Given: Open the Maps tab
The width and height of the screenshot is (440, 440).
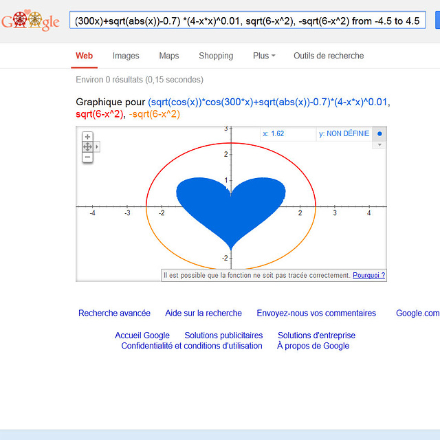Looking at the screenshot, I should pos(168,56).
